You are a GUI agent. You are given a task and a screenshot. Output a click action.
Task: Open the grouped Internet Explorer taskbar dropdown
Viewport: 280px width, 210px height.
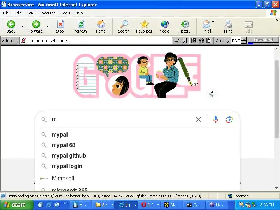coord(135,205)
